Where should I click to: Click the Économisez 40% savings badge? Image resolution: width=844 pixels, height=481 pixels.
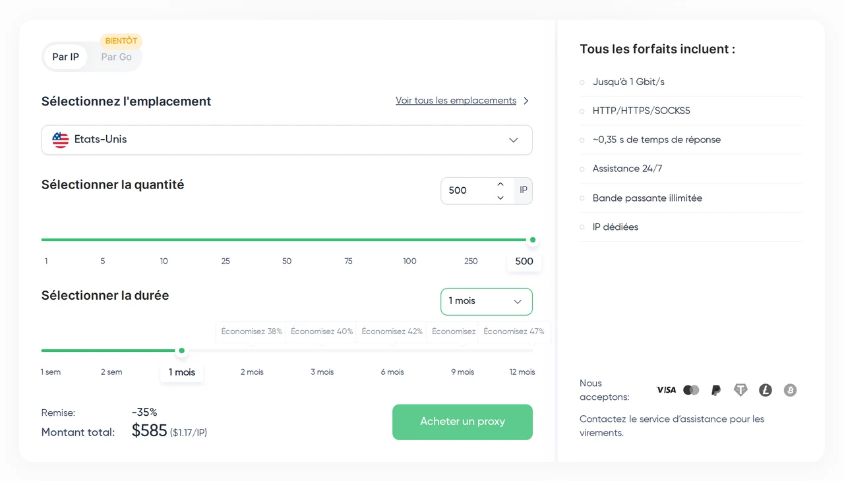point(322,331)
